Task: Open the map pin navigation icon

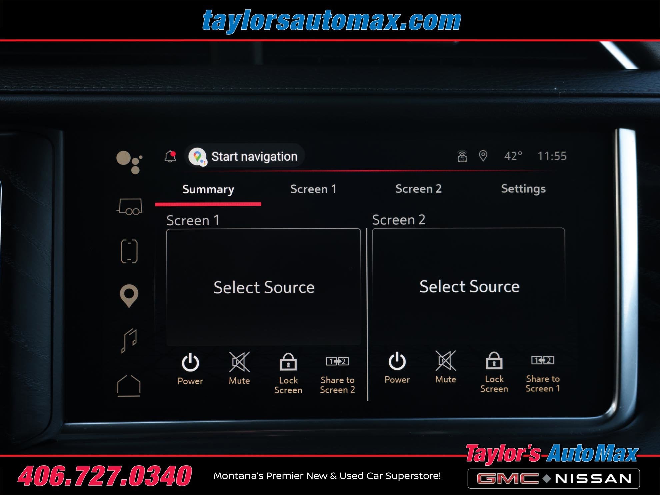Action: coord(129,295)
